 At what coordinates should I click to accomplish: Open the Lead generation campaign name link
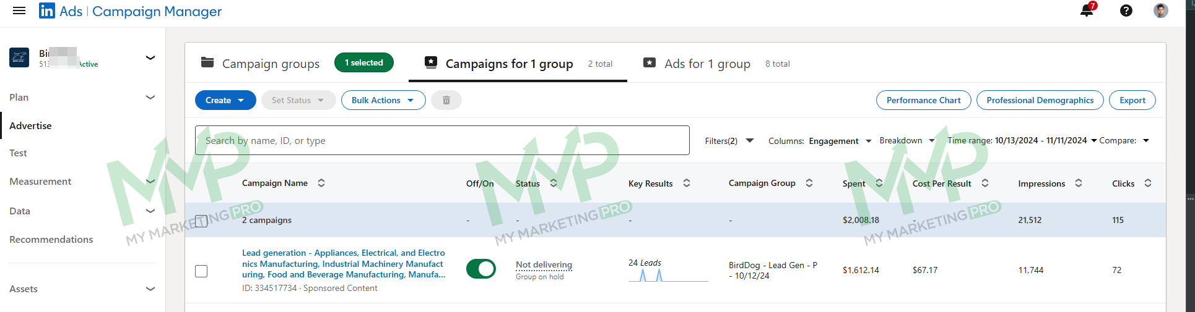(x=344, y=264)
